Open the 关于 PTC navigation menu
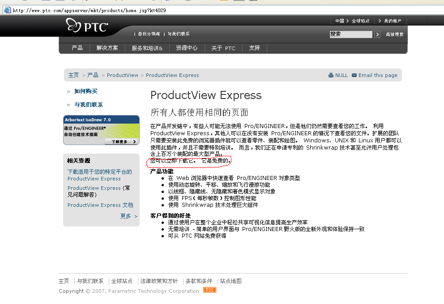This screenshot has height=304, width=444. [223, 48]
